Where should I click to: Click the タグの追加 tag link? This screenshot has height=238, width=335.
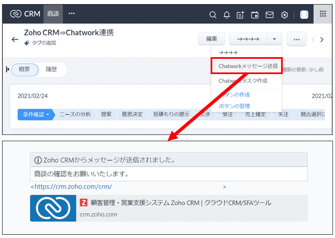coord(44,43)
